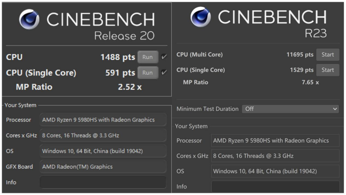Click the GFX Board field

tap(103, 167)
